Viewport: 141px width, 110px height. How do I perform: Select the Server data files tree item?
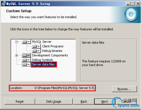[x=44, y=64]
